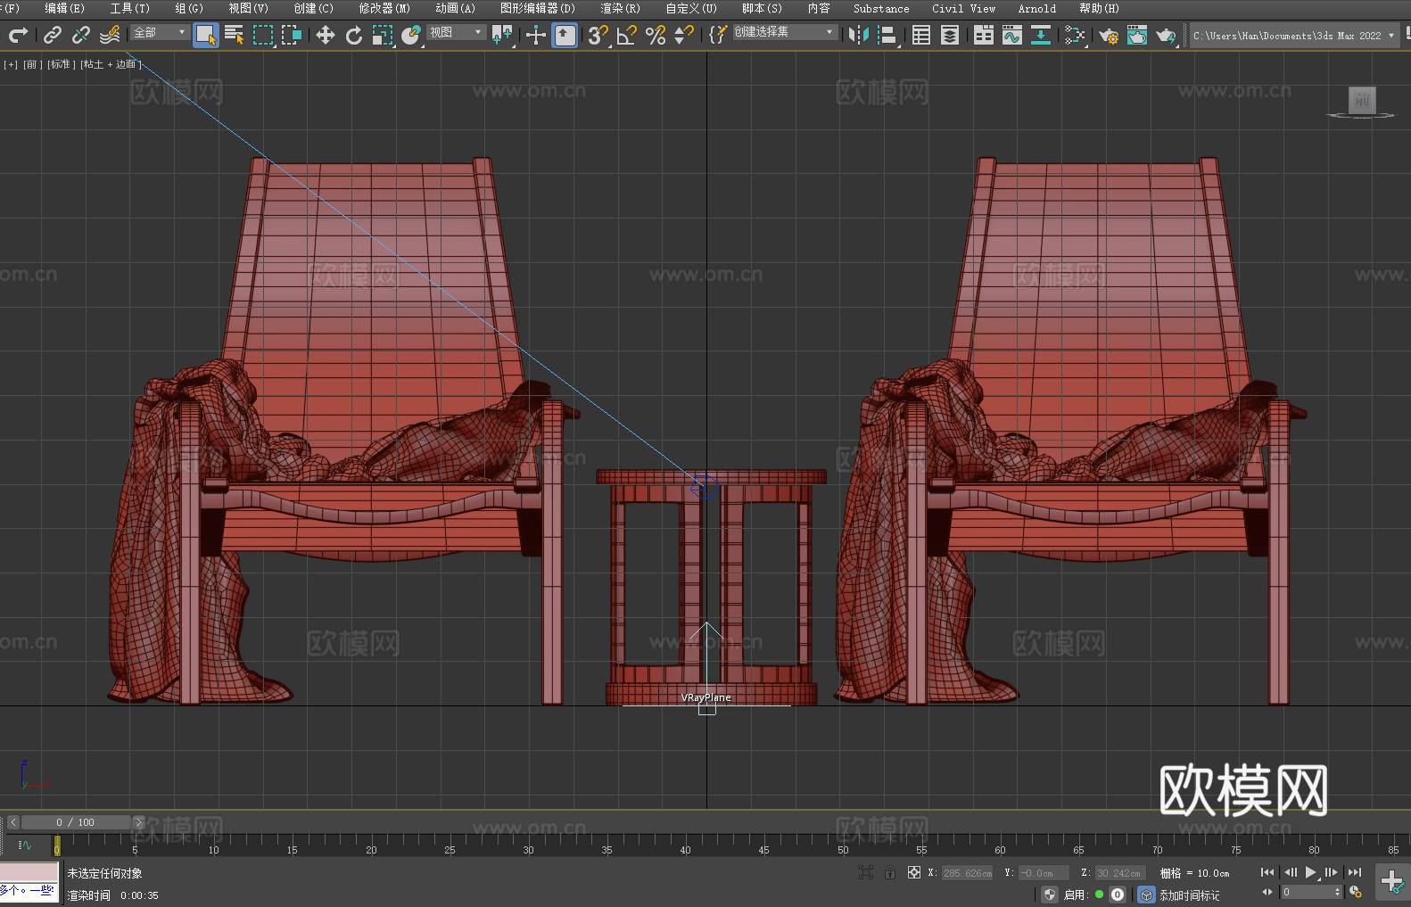
Task: Toggle Spinner Snap
Action: [684, 36]
